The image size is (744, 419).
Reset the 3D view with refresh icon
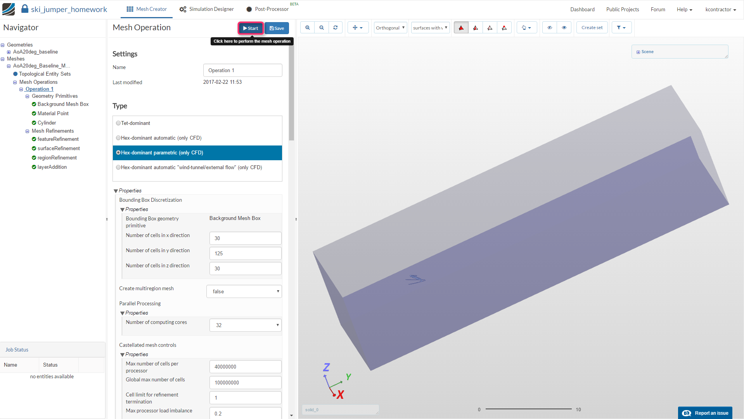[336, 28]
